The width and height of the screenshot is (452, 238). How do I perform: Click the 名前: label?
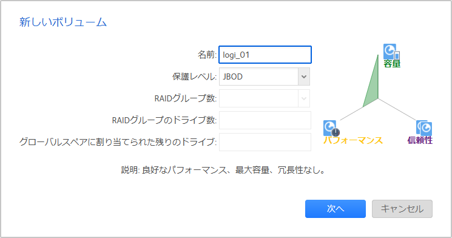pos(207,55)
